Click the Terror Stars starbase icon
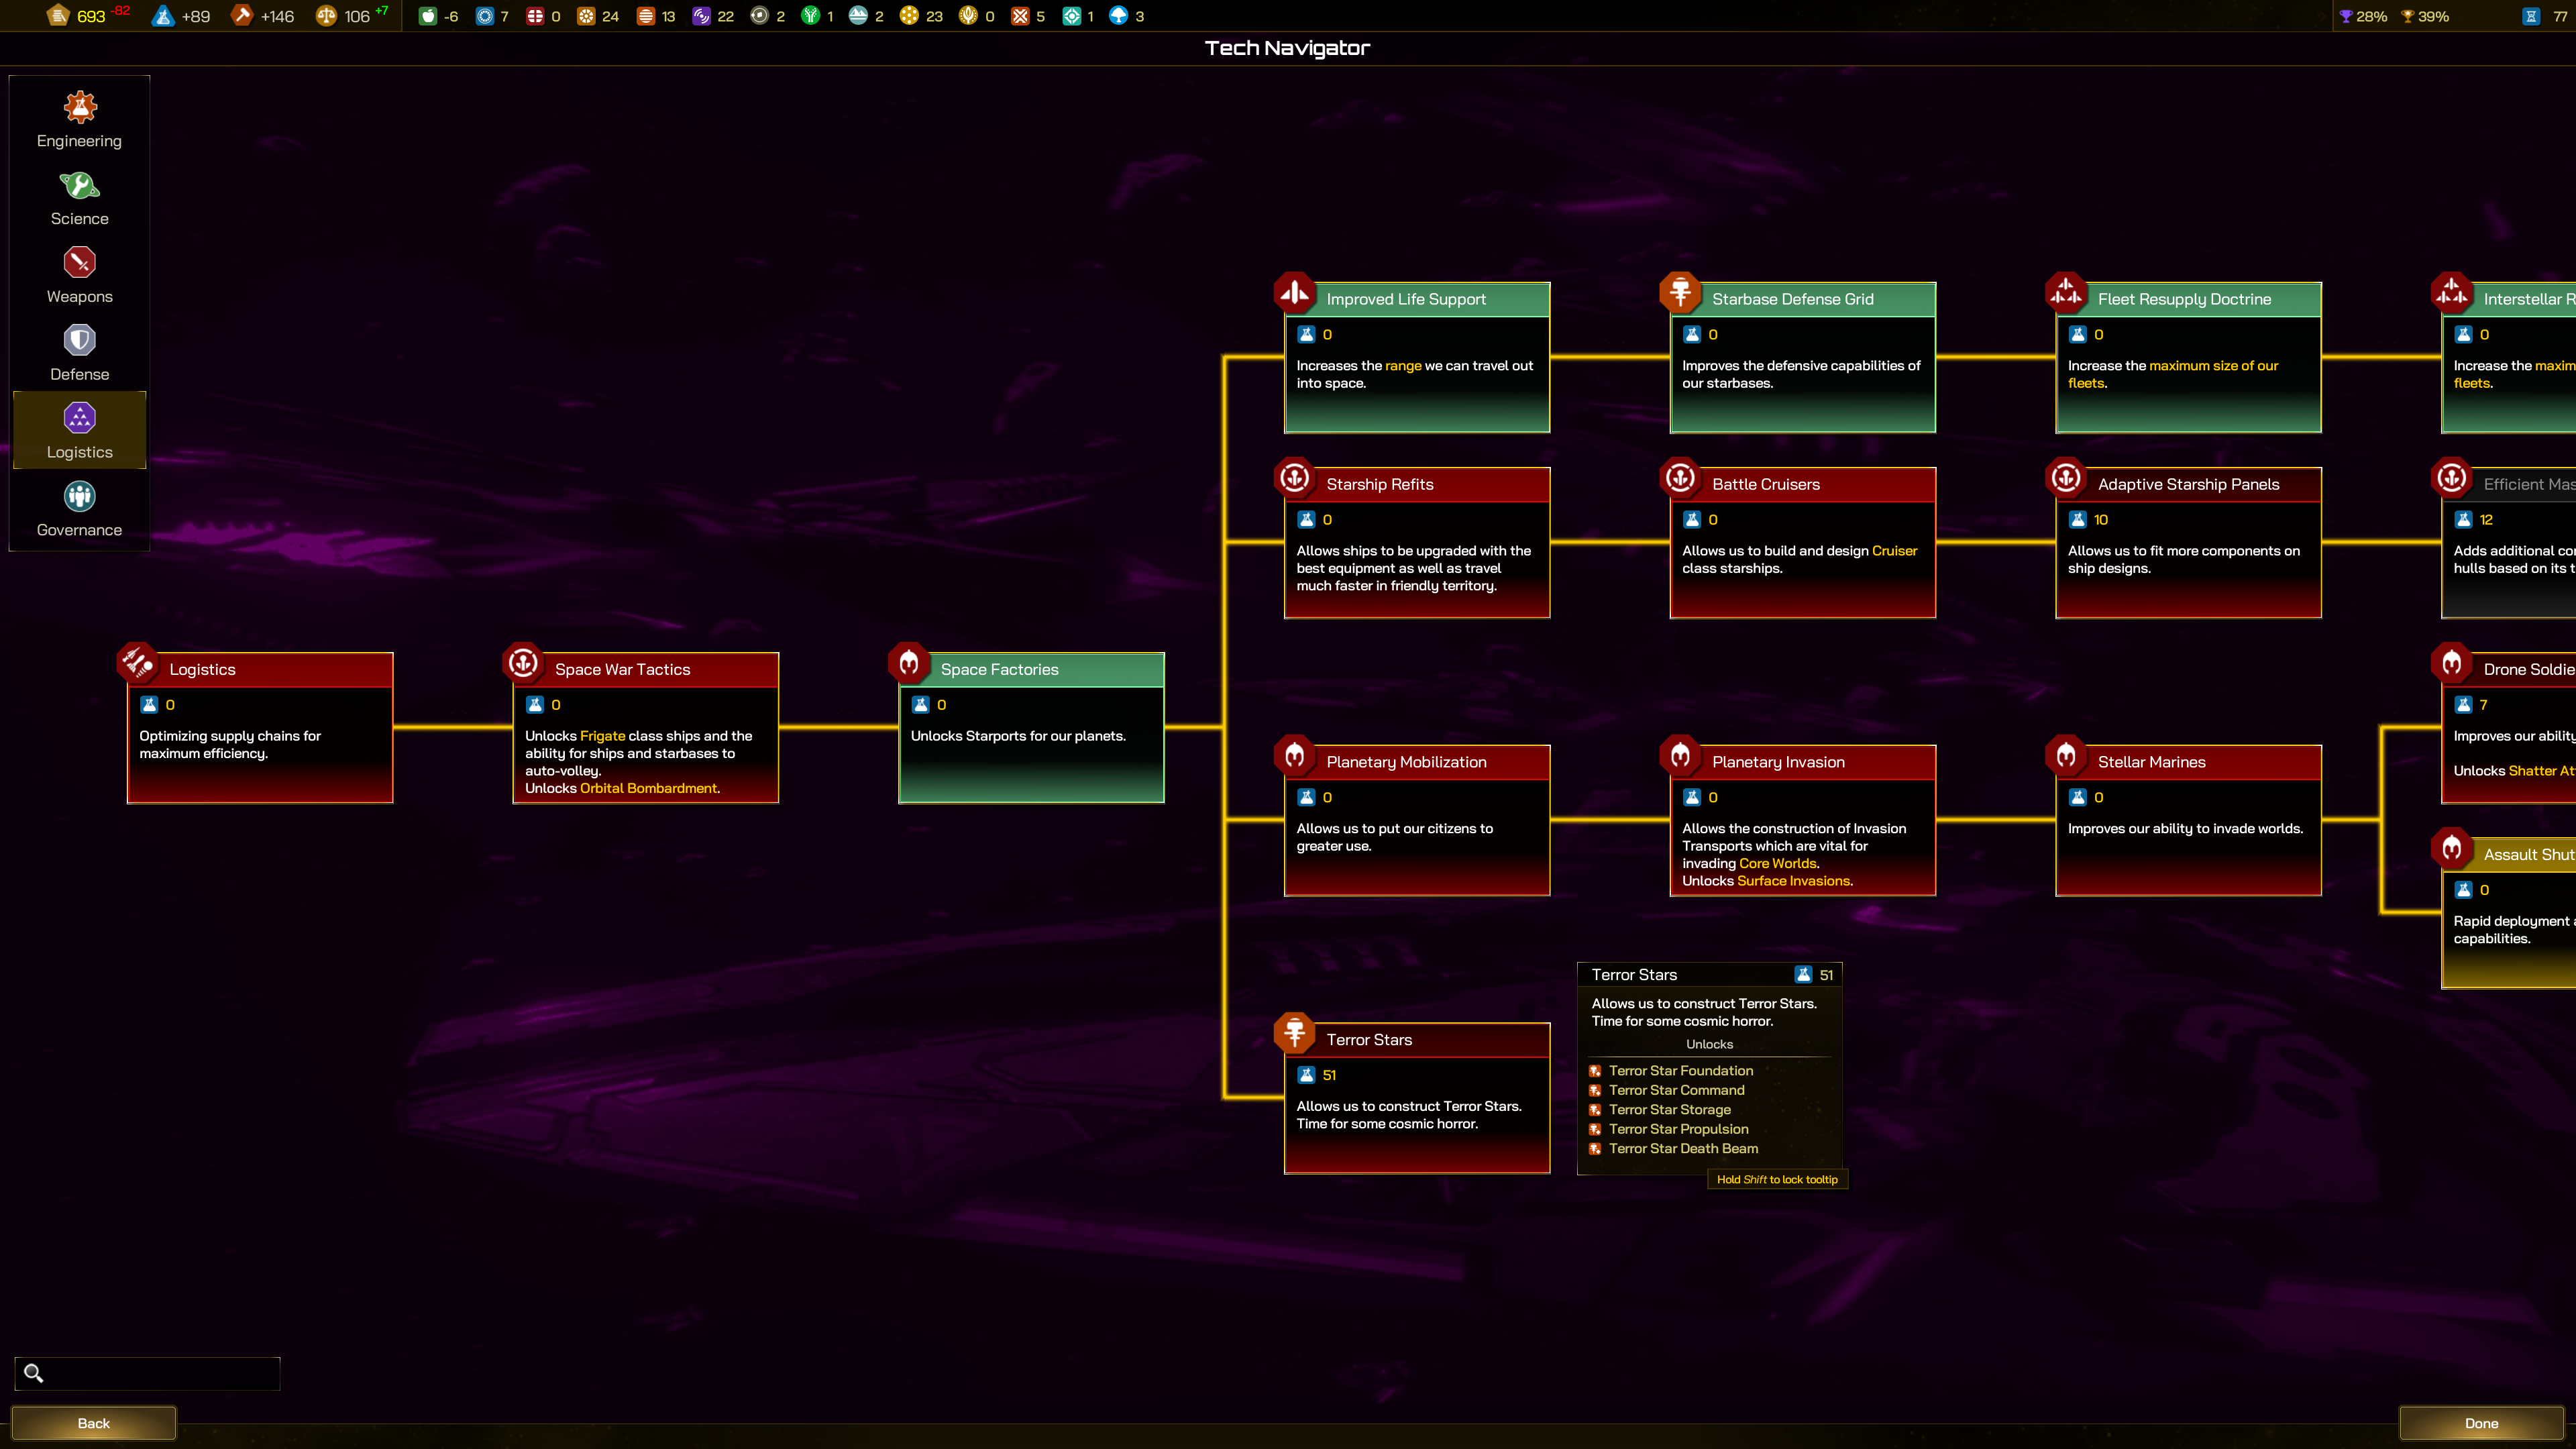 [x=1295, y=1032]
